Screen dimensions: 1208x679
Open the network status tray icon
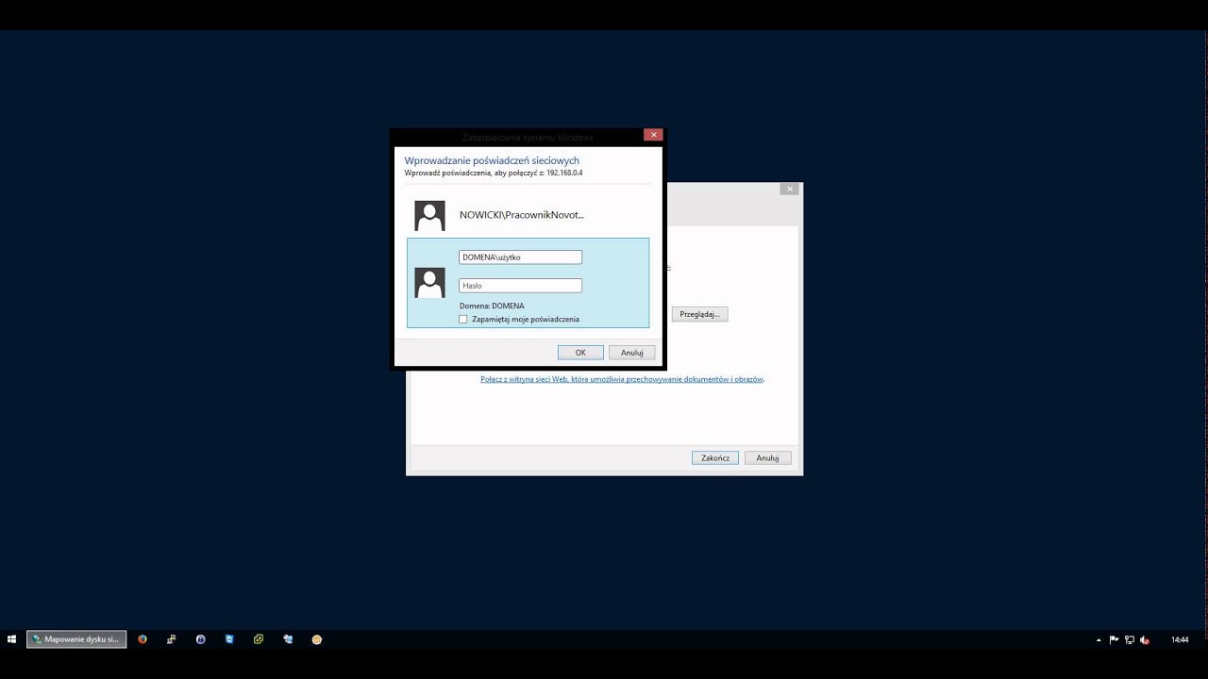pyautogui.click(x=1130, y=639)
